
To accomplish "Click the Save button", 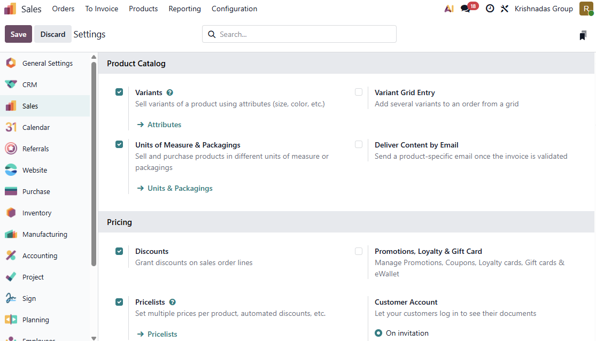I will click(18, 34).
